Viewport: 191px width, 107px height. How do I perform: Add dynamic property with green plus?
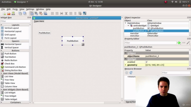point(179,43)
